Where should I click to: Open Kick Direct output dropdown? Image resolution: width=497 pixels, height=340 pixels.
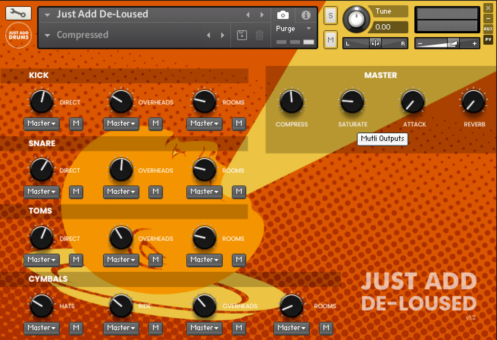(x=42, y=123)
